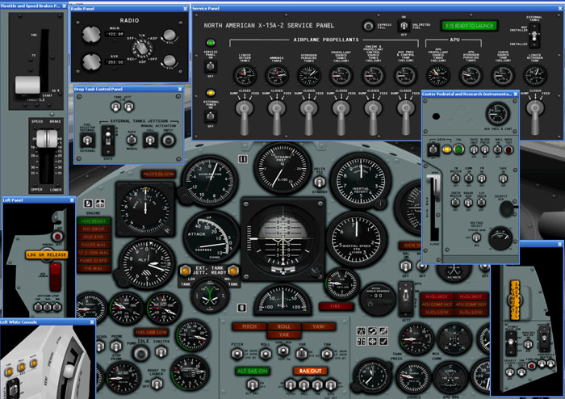Close the Drop Tank Control Panel window
The width and height of the screenshot is (565, 399).
(x=178, y=89)
